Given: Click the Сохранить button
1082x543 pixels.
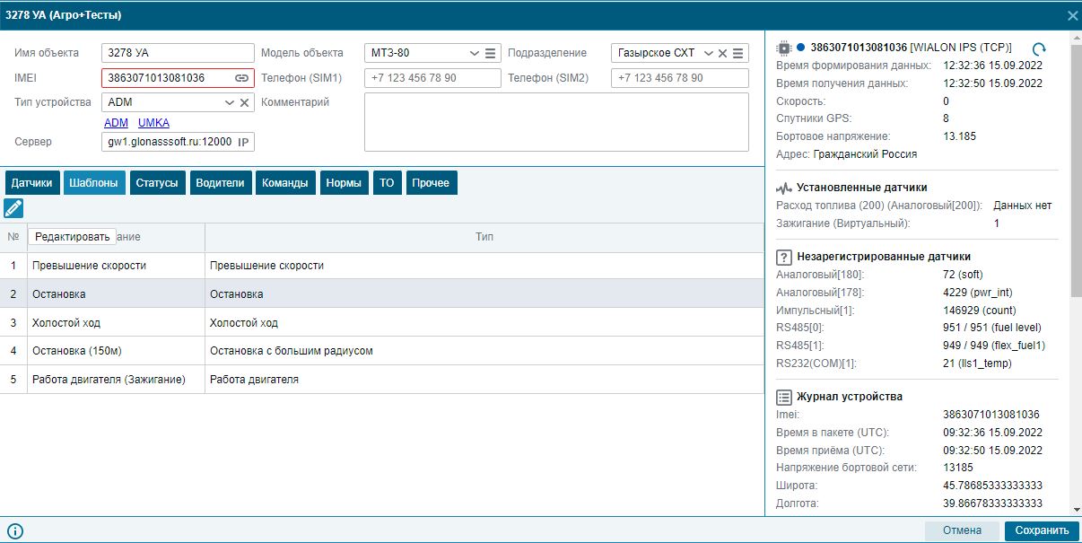Looking at the screenshot, I should (x=1042, y=530).
